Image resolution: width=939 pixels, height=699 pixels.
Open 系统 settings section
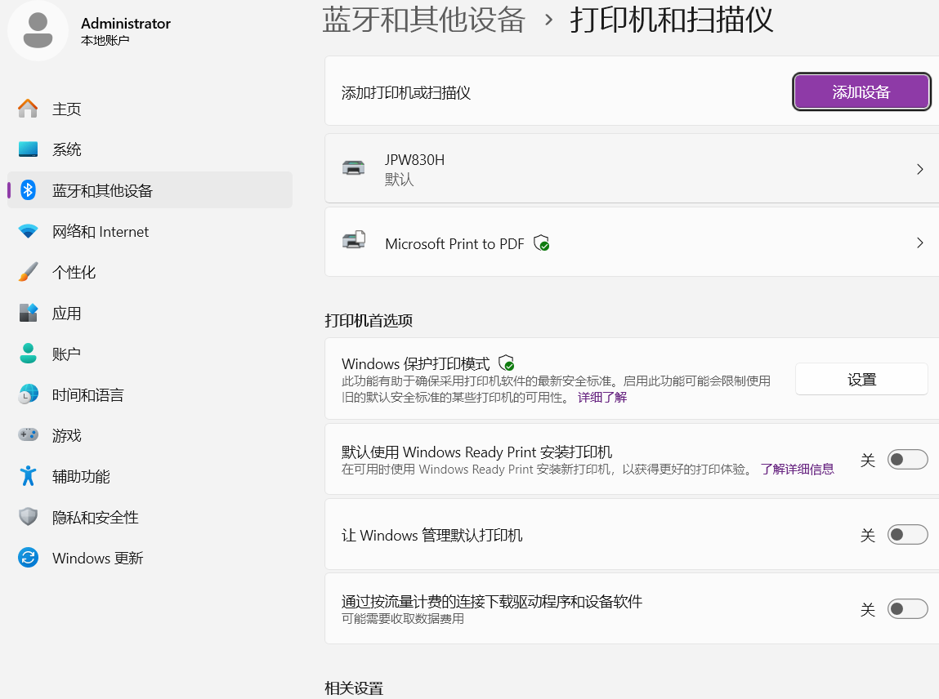[x=150, y=149]
